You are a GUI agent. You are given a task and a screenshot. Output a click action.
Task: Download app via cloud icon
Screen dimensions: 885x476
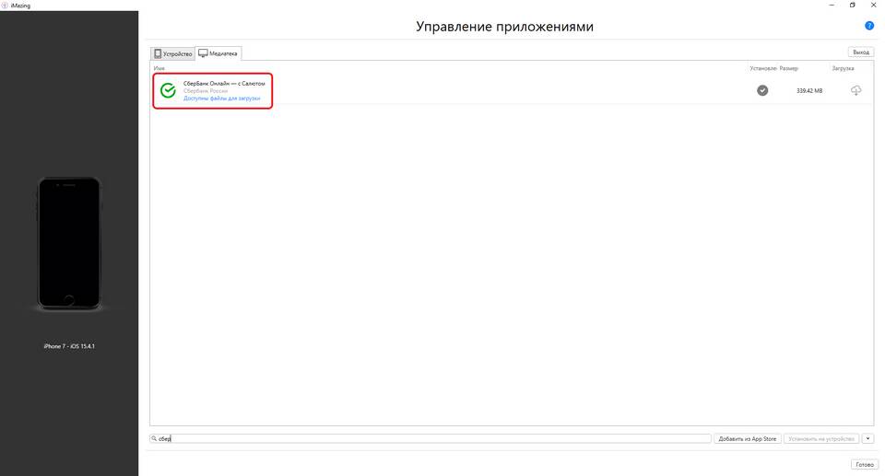855,90
